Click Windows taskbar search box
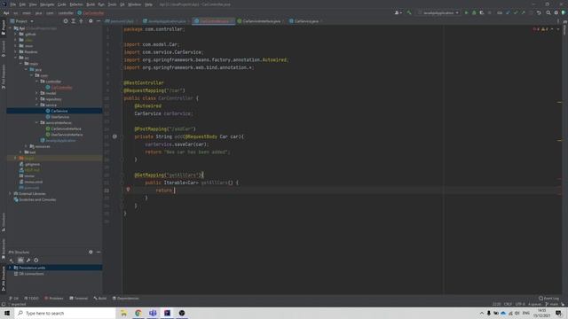This screenshot has width=568, height=319. pyautogui.click(x=65, y=313)
